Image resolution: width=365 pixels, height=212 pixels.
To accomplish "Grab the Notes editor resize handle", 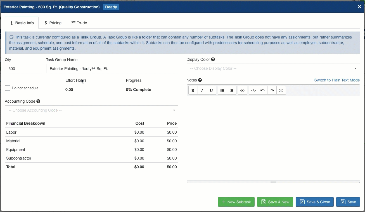I will [x=273, y=182].
